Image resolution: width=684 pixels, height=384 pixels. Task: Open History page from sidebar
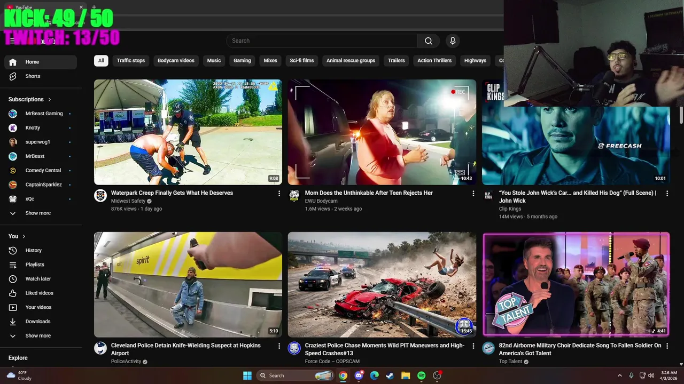pos(41,250)
